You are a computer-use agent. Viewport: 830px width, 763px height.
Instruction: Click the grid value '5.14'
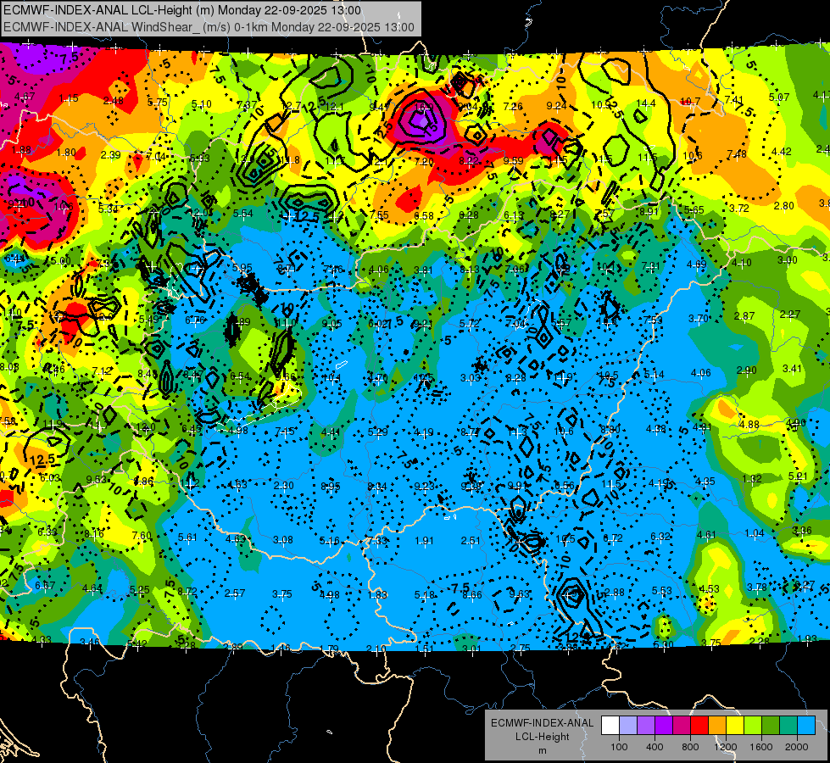pos(655,375)
